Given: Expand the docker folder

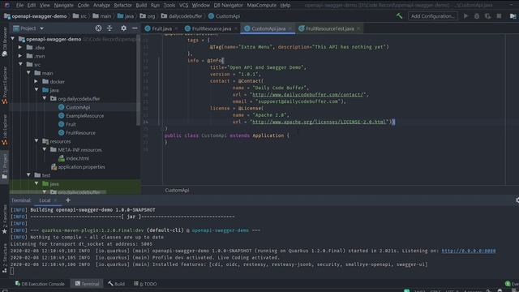Looking at the screenshot, I should coord(36,81).
